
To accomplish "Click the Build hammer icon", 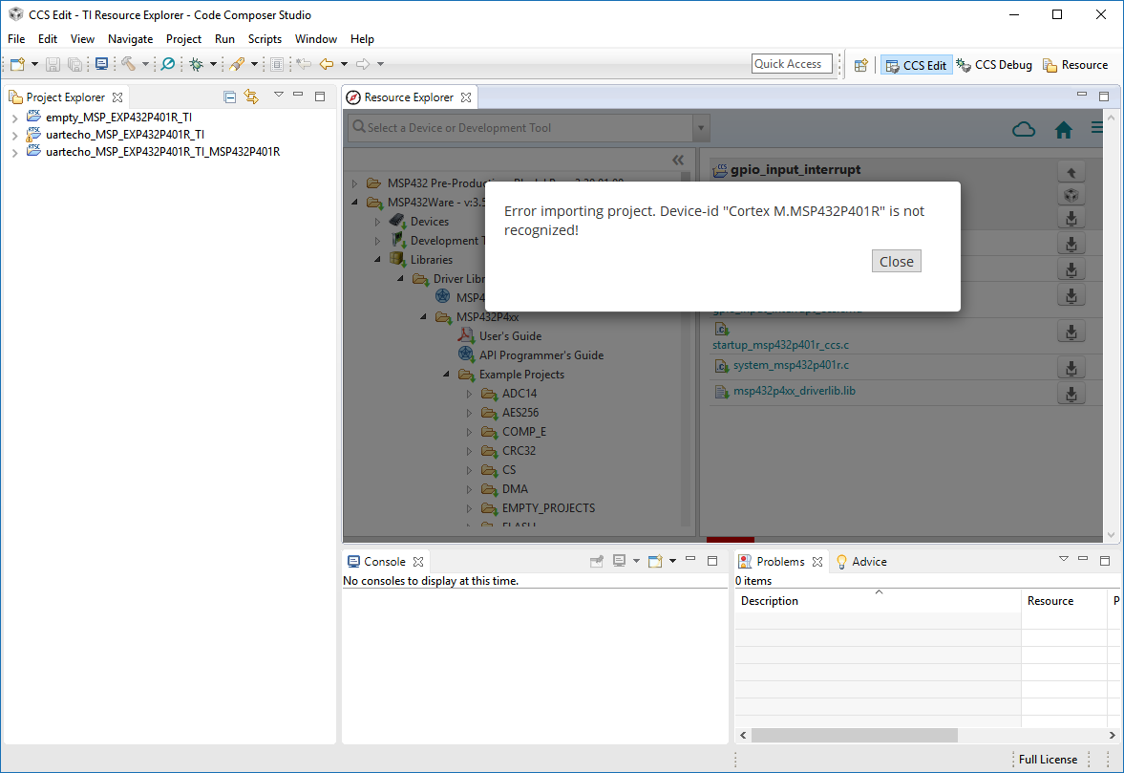I will coord(128,65).
